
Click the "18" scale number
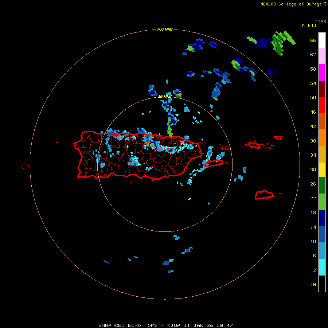(x=313, y=213)
